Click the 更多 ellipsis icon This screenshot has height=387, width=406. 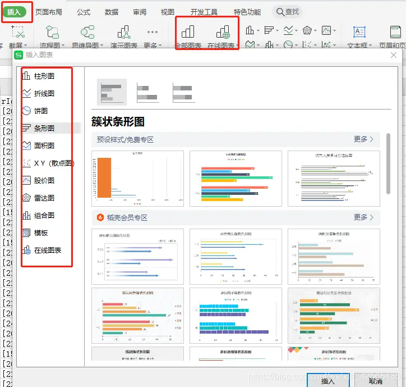click(x=153, y=32)
